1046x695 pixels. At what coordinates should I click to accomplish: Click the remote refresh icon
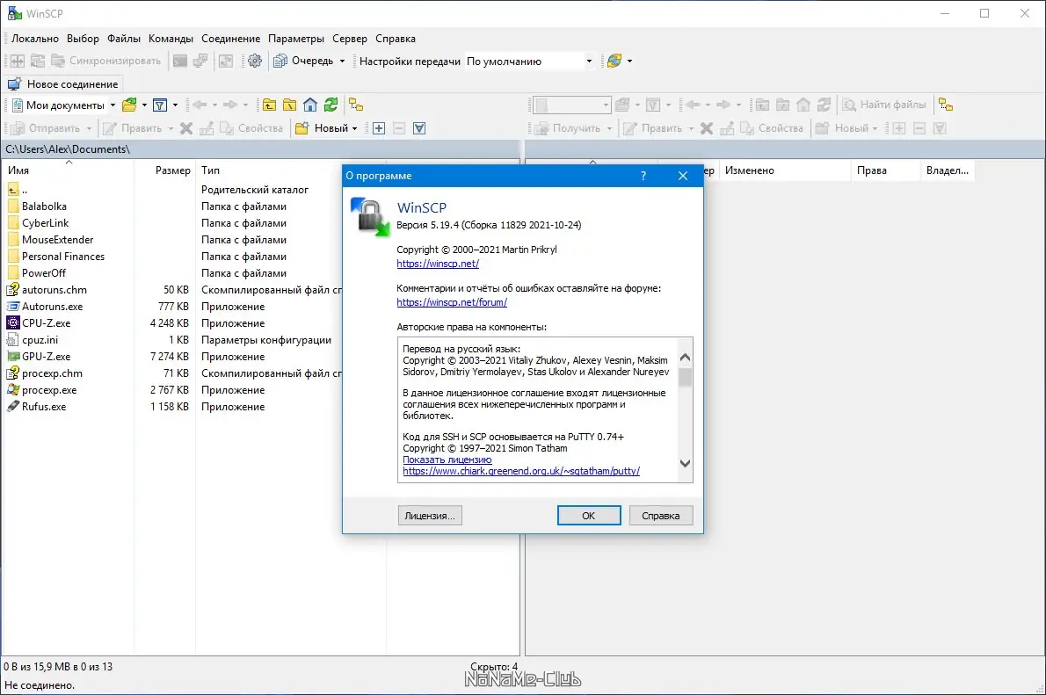coord(824,105)
